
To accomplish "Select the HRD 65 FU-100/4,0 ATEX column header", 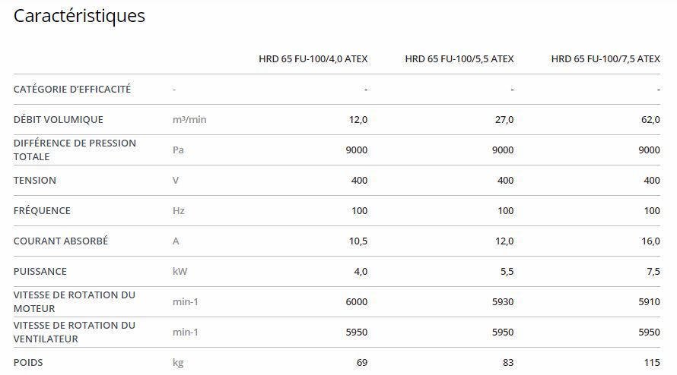I will click(x=313, y=58).
